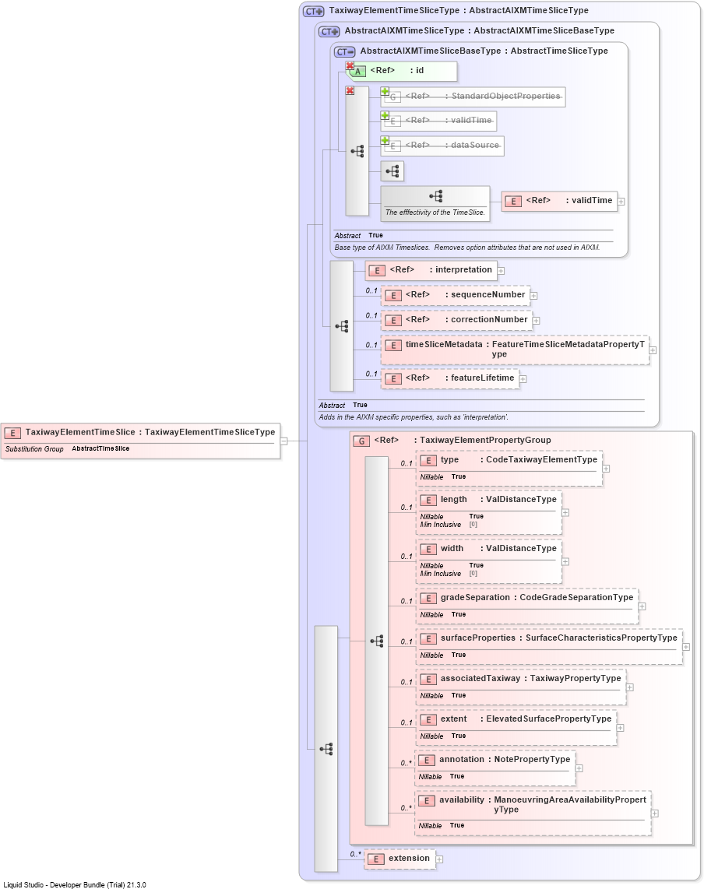Select the CT icon of AbstractAIXMTimeSliceBaseType
The height and width of the screenshot is (889, 704).
coord(345,52)
